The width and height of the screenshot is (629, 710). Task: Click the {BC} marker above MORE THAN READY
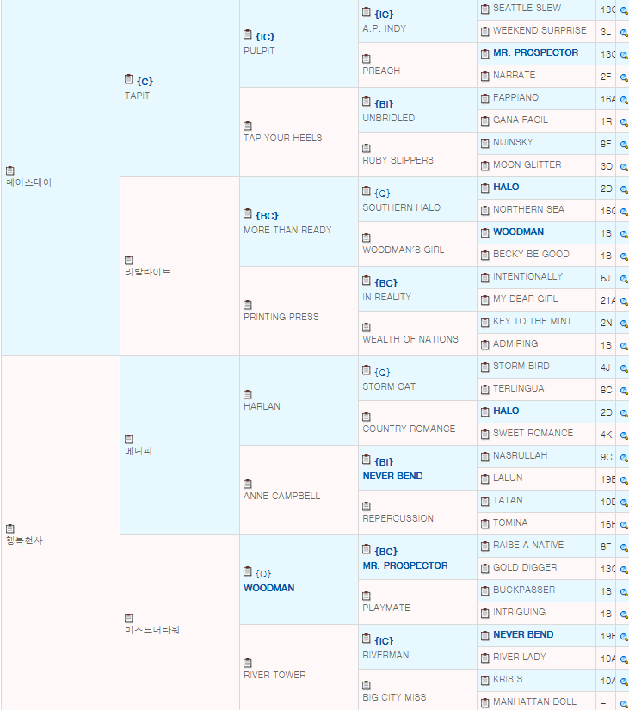(267, 216)
